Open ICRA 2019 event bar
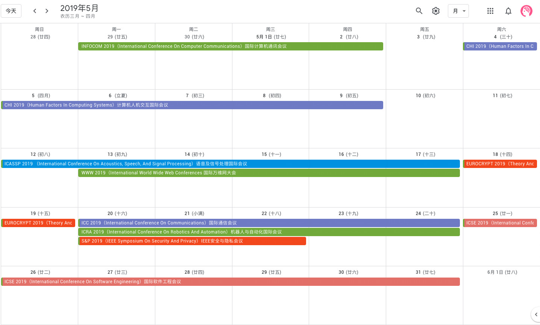This screenshot has width=540, height=325. pyautogui.click(x=269, y=232)
